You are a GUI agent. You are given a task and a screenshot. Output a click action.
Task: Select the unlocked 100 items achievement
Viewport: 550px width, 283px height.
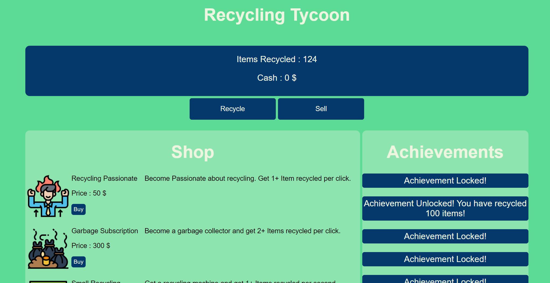click(445, 208)
